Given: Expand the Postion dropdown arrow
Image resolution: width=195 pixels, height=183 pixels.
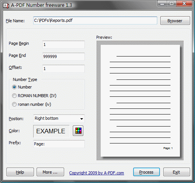Looking at the screenshot, I should click(81, 119).
